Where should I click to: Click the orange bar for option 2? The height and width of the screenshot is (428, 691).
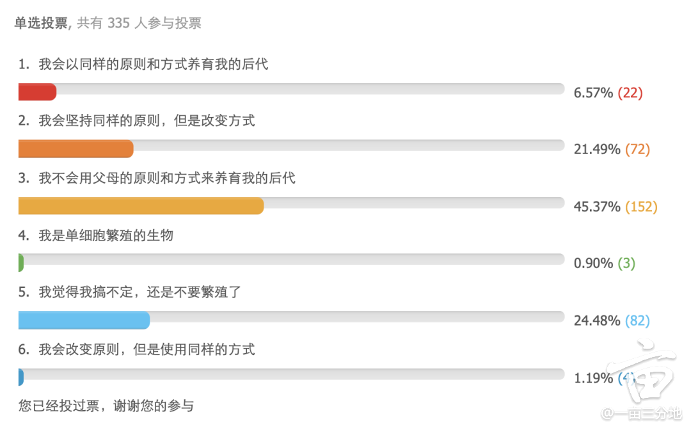point(75,149)
